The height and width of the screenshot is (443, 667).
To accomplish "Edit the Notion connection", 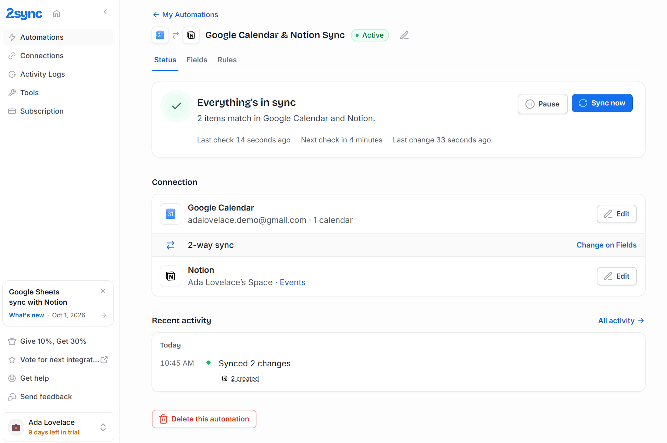I will pos(617,276).
